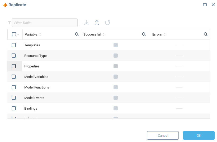Sort by the Successful column arrows
Viewport: 217px width, 142px height.
coord(103,35)
